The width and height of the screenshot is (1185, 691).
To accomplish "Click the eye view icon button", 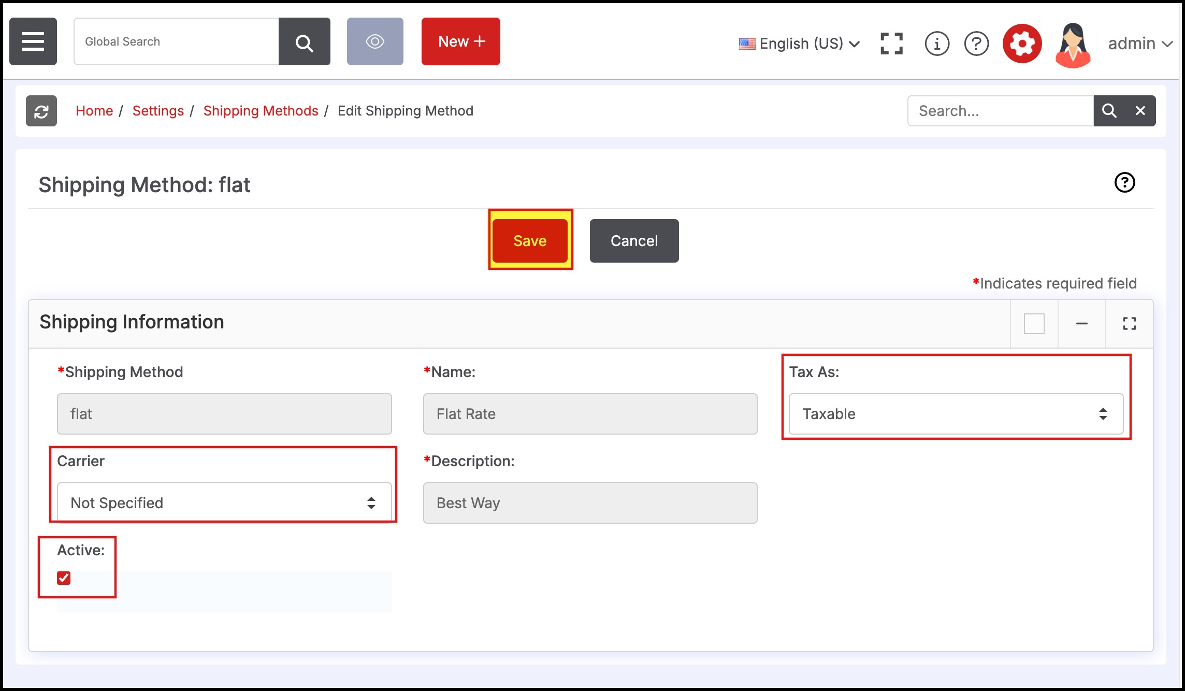I will tap(375, 41).
